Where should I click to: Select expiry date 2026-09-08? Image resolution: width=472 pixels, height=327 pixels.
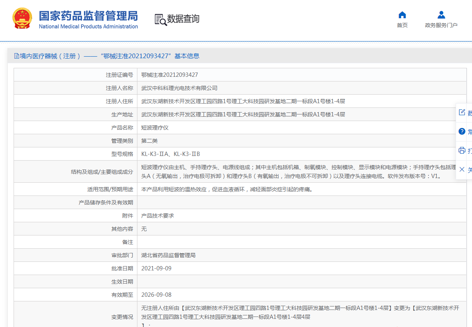(156, 295)
